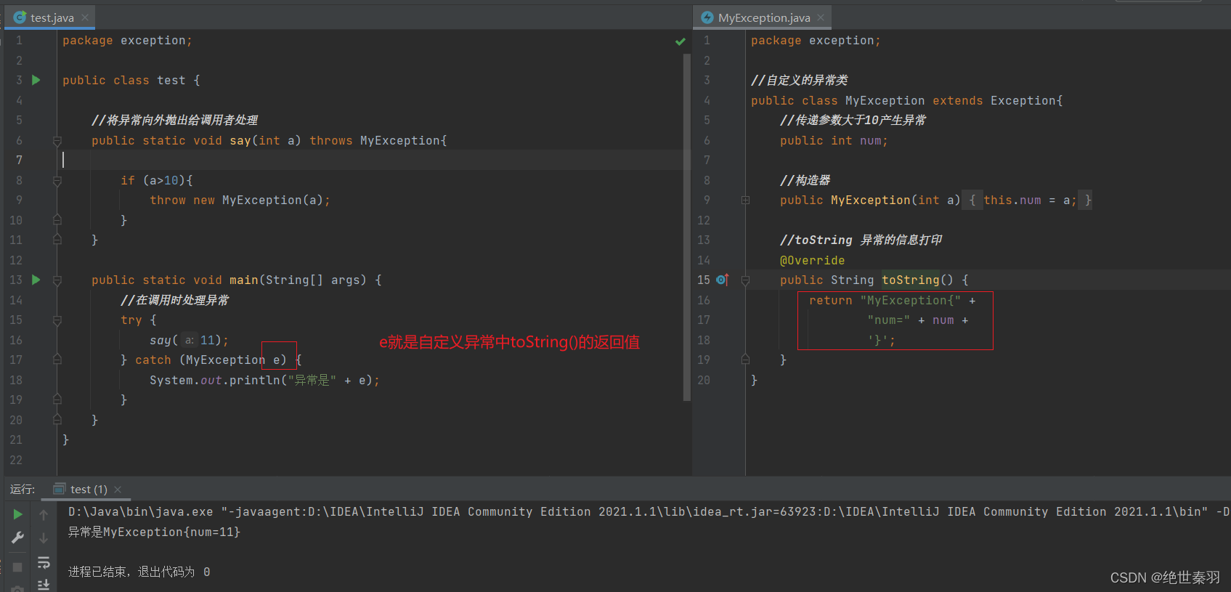Image resolution: width=1231 pixels, height=592 pixels.
Task: Jump up the stack trace with up arrow
Action: tap(44, 514)
